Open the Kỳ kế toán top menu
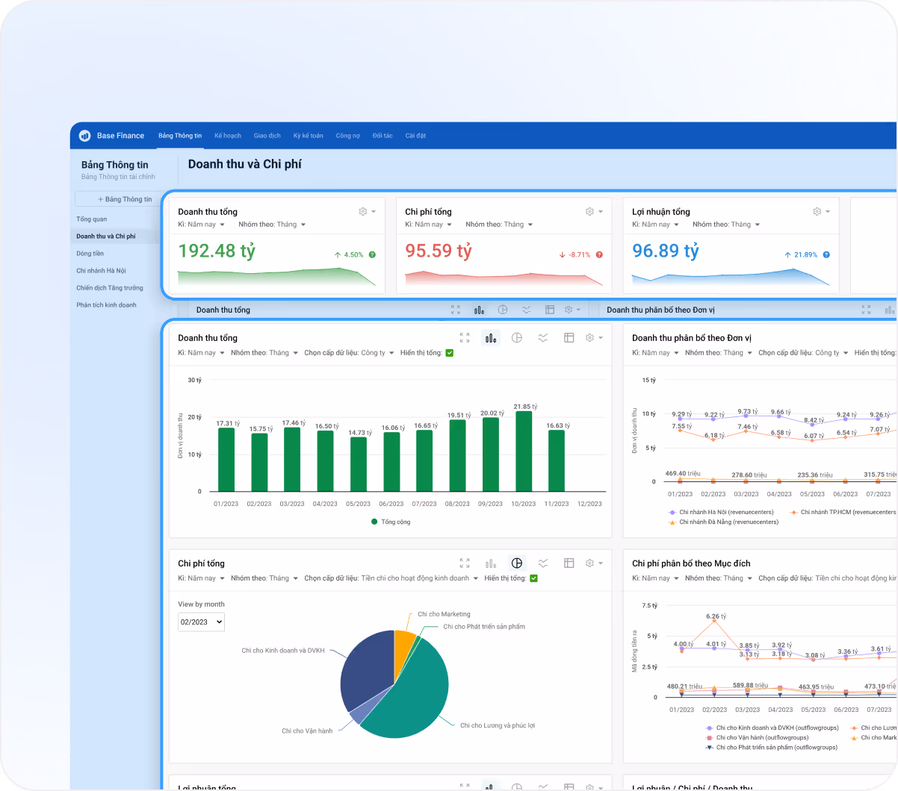The image size is (898, 791). coord(309,136)
